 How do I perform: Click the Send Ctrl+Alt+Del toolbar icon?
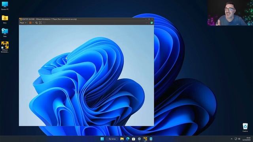pos(36,23)
